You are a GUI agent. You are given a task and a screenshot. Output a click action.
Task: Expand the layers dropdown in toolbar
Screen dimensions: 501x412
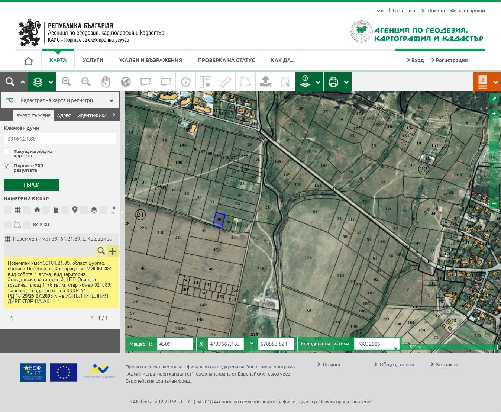51,82
